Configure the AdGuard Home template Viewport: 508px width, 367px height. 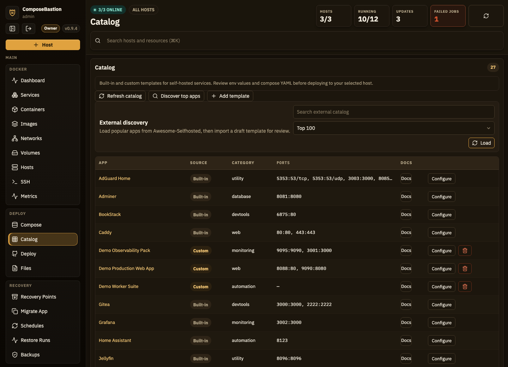click(441, 179)
